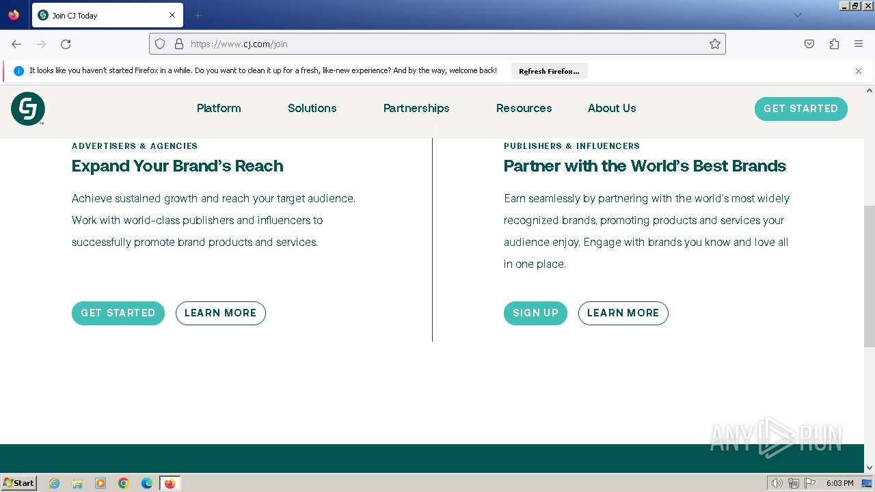The height and width of the screenshot is (492, 875).
Task: Click LEARN MORE for Publishers & Influencers
Action: [x=623, y=313]
